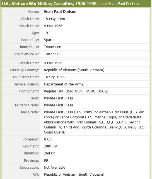Click the Home City value Sparta
Image resolution: width=152 pixels, height=179 pixels.
(x=49, y=40)
